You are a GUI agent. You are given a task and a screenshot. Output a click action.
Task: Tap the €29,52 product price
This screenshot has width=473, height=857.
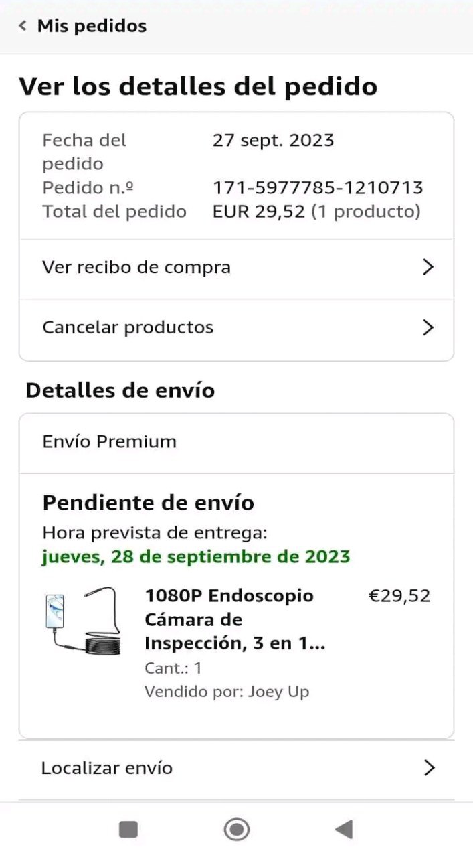(x=399, y=595)
